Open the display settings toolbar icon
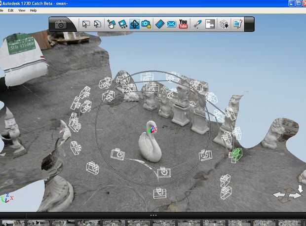Viewport: 306px width, 226px height. coord(237,24)
